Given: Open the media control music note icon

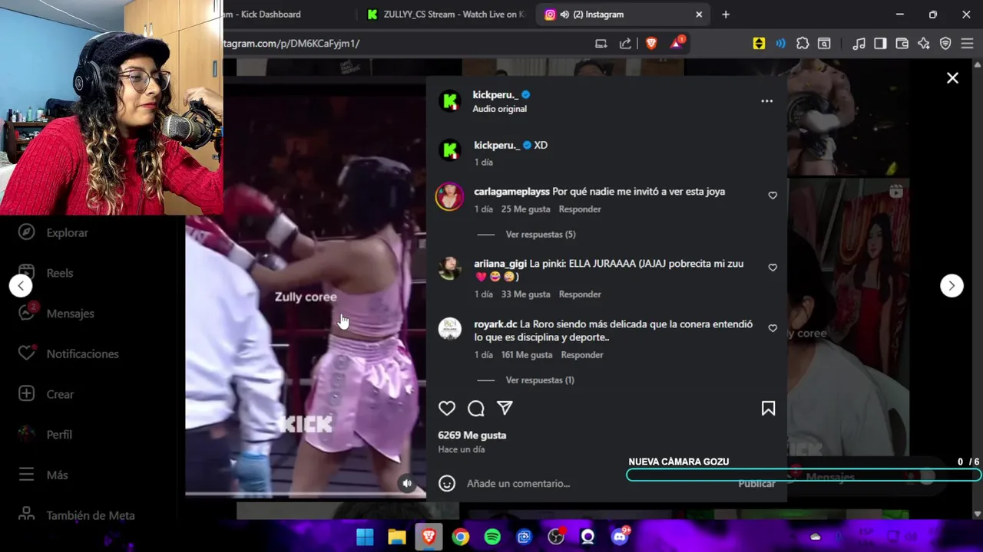Looking at the screenshot, I should pyautogui.click(x=859, y=44).
